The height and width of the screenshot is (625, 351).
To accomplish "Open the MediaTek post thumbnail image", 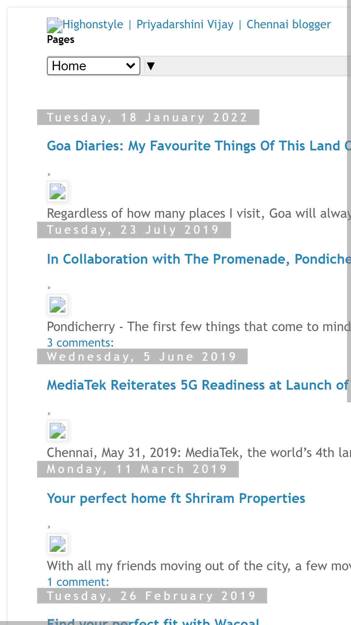I will pos(58,431).
